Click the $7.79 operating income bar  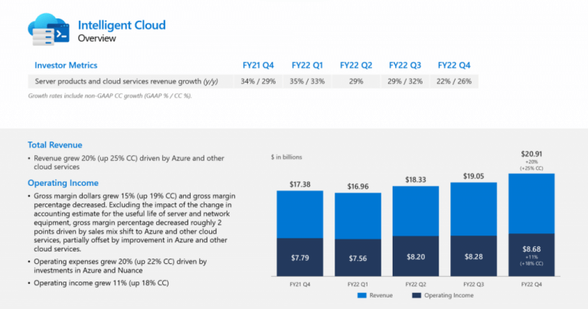[x=300, y=257]
